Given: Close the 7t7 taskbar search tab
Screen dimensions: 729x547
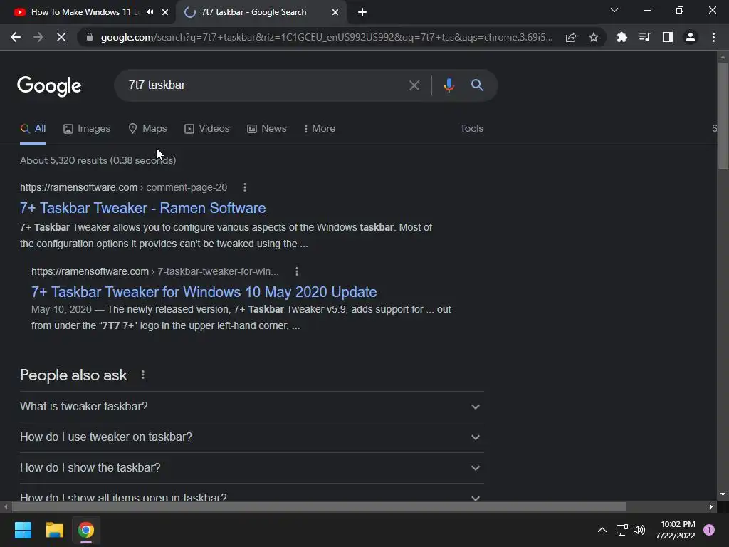Looking at the screenshot, I should 335,12.
